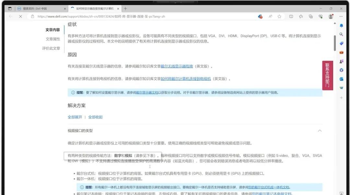Image resolution: width=350 pixels, height=195 pixels.
Task: Open Browser essentials (heart icon)
Action: tap(321, 17)
